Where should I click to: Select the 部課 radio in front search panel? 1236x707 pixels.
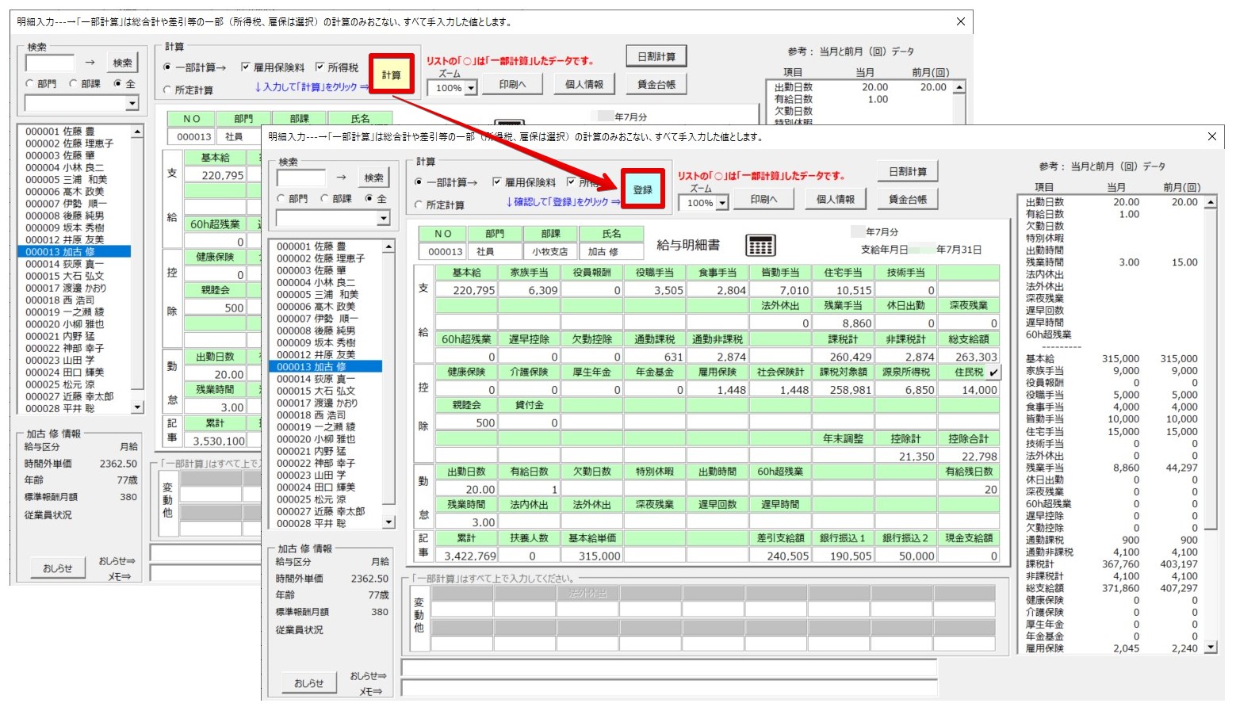[x=325, y=198]
